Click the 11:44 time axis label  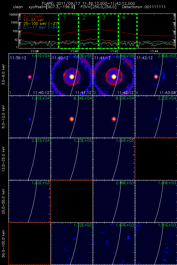tap(154, 51)
